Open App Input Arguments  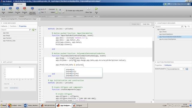click(x=32, y=11)
